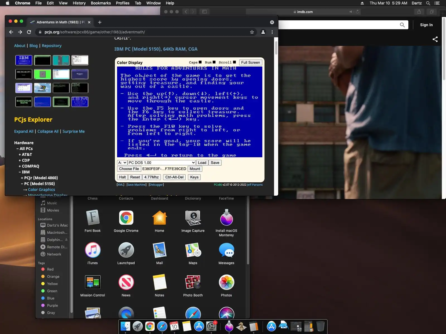Open System Preferences from the Dock

click(211, 326)
